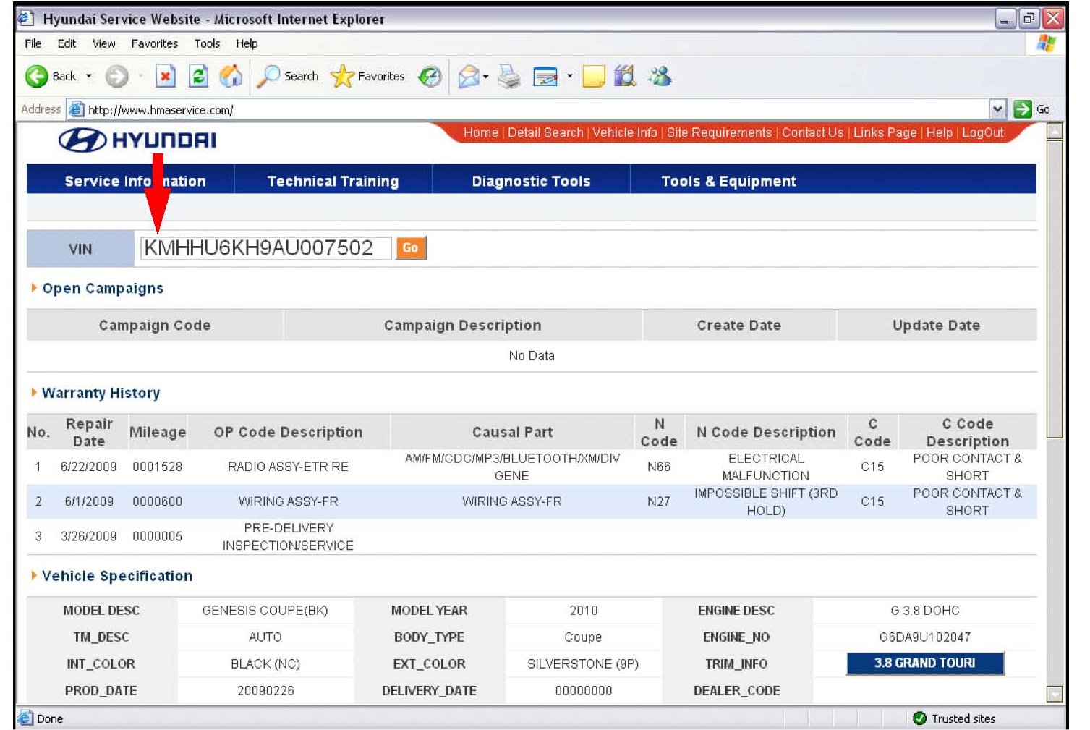Click the Internet Explorer title bar icon
Image resolution: width=1090 pixels, height=730 pixels.
point(26,18)
